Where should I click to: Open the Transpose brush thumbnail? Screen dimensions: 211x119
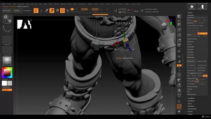pyautogui.click(x=7, y=19)
